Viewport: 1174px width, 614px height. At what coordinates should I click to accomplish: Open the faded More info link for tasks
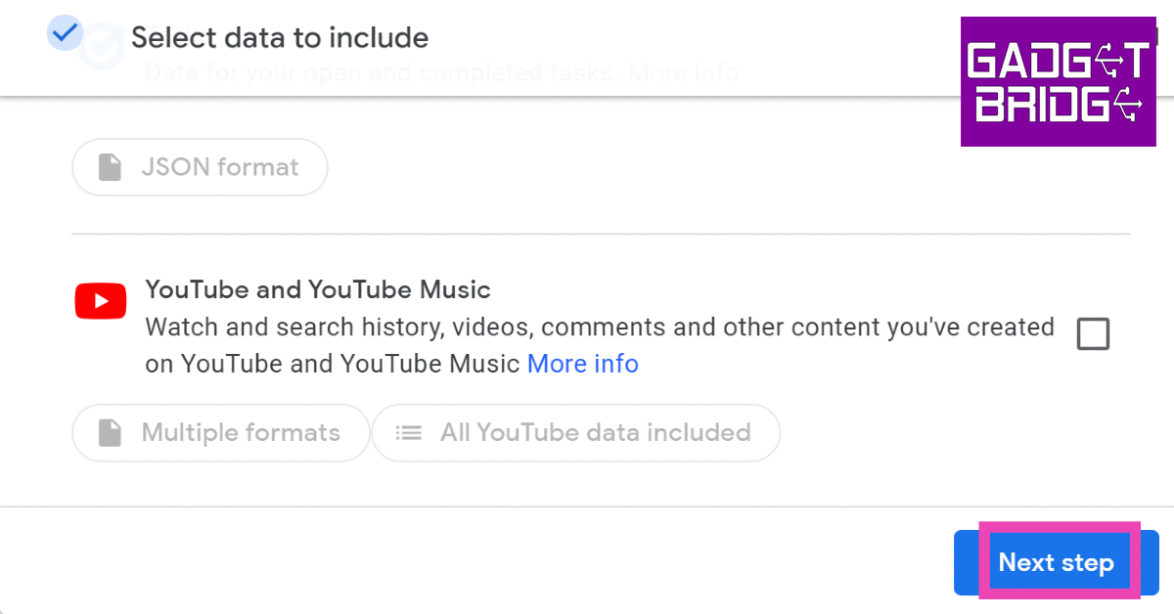[683, 72]
